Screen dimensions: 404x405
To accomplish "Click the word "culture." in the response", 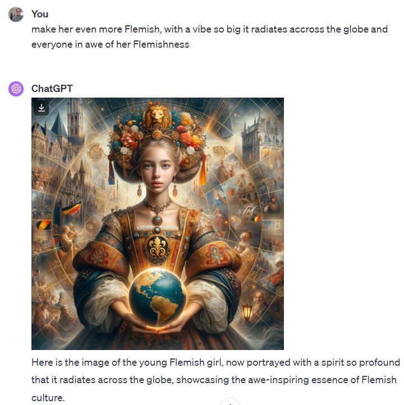I will pos(48,398).
